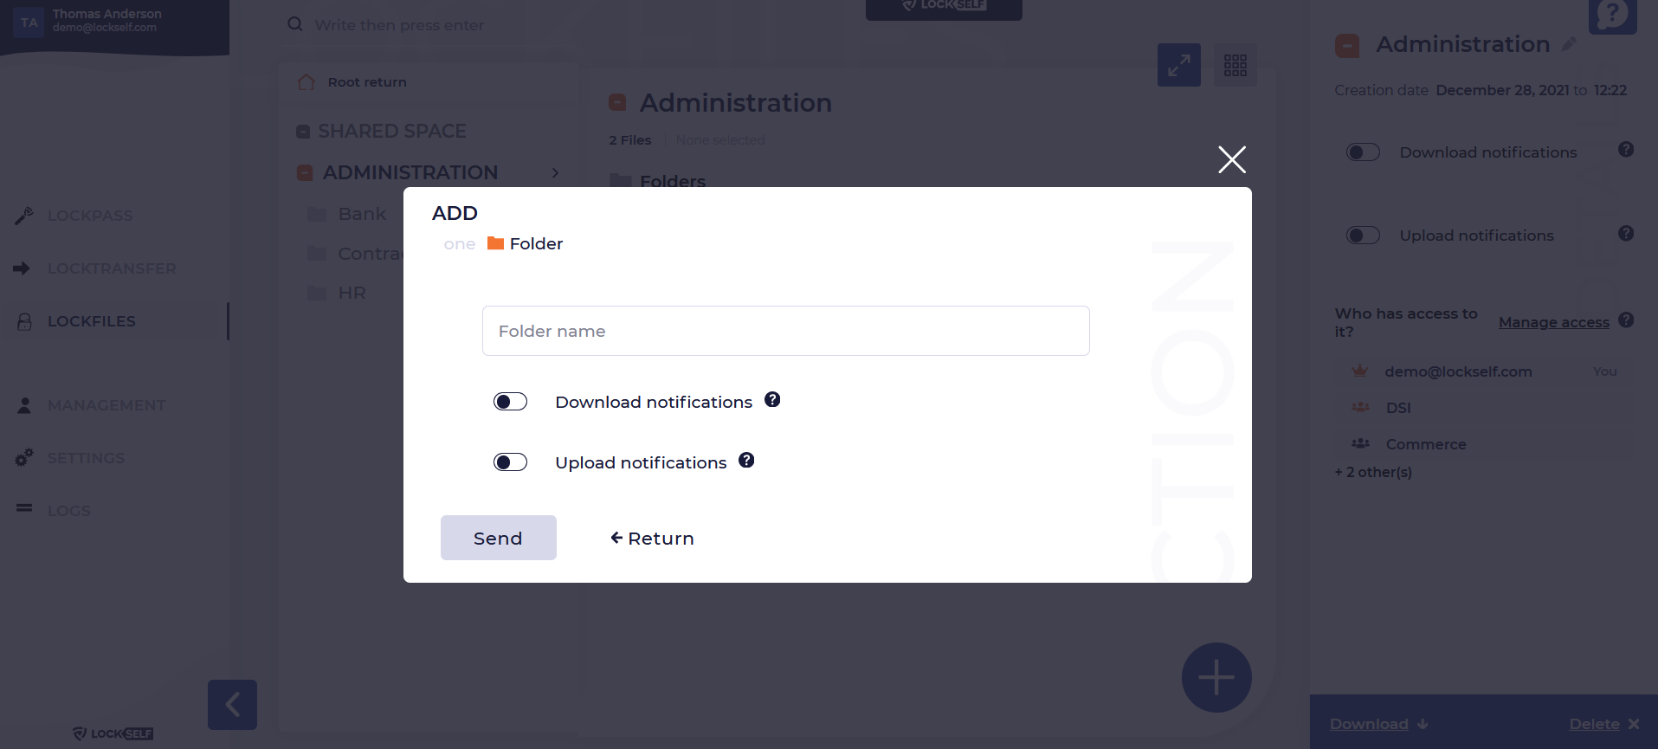Image resolution: width=1658 pixels, height=749 pixels.
Task: Open LOCKFILES in the left menu
Action: click(x=91, y=321)
